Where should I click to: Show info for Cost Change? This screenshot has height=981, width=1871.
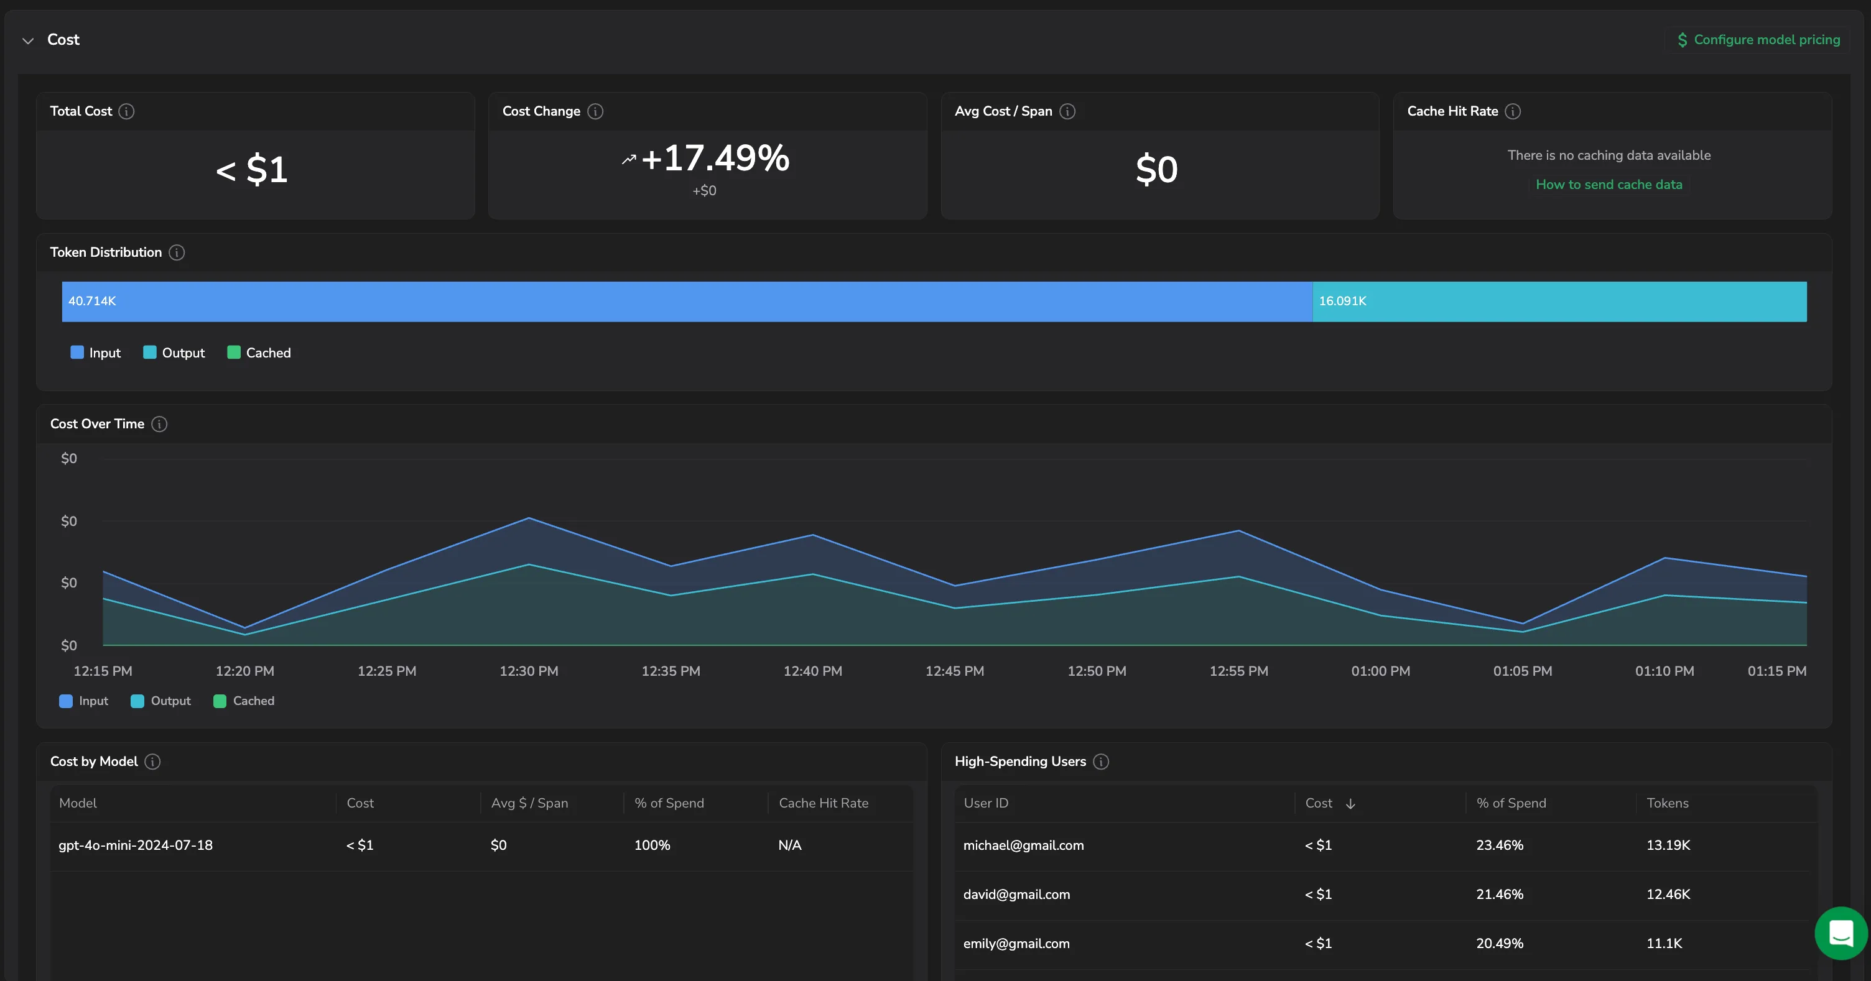pos(596,111)
